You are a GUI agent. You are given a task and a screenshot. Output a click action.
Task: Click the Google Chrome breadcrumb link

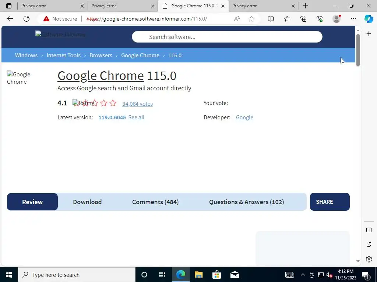tap(140, 55)
